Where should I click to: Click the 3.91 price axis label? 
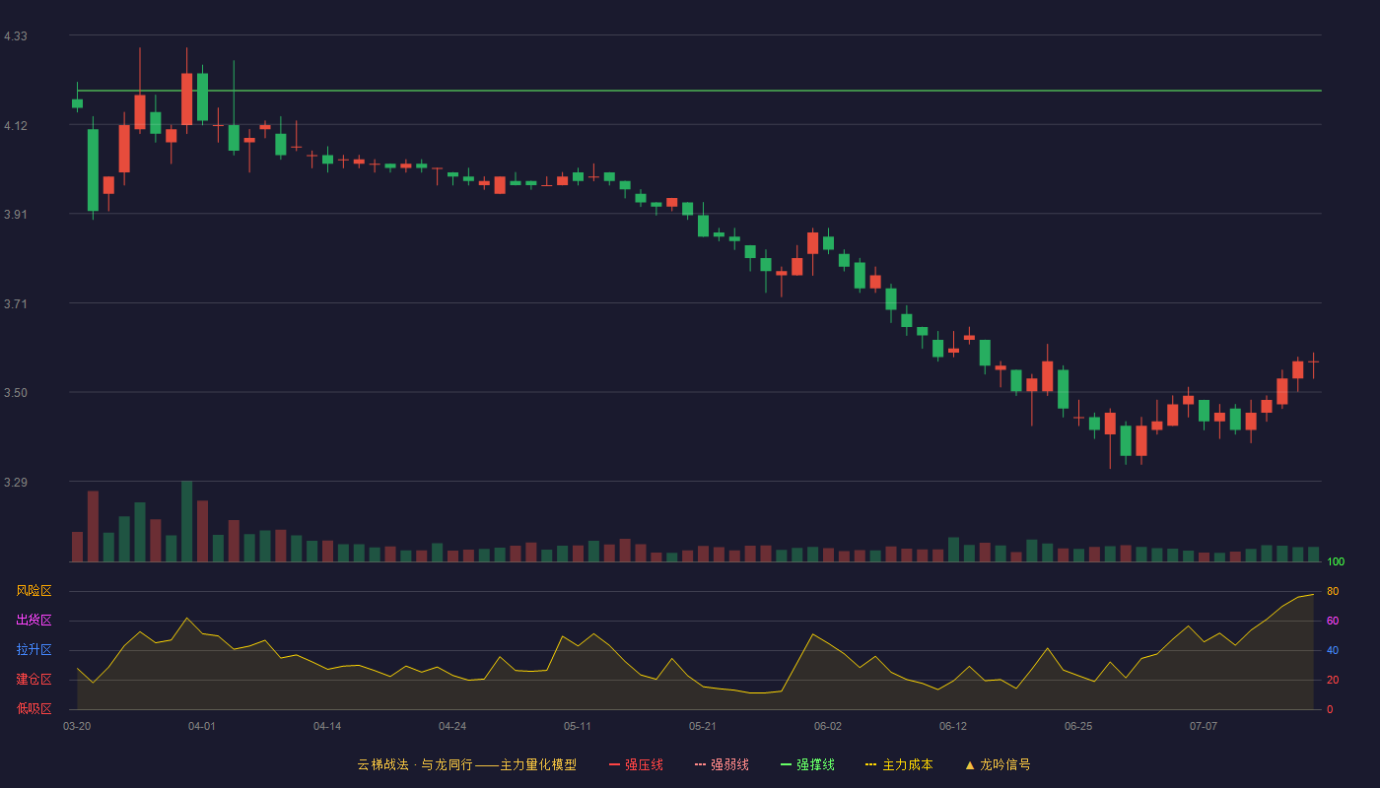click(x=16, y=215)
